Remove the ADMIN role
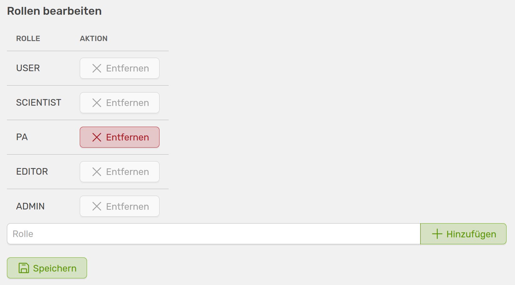 (x=120, y=206)
